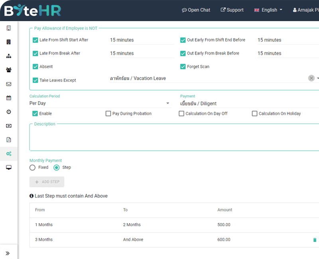319x259 pixels.
Task: Open the messages envelope icon
Action: [x=9, y=84]
